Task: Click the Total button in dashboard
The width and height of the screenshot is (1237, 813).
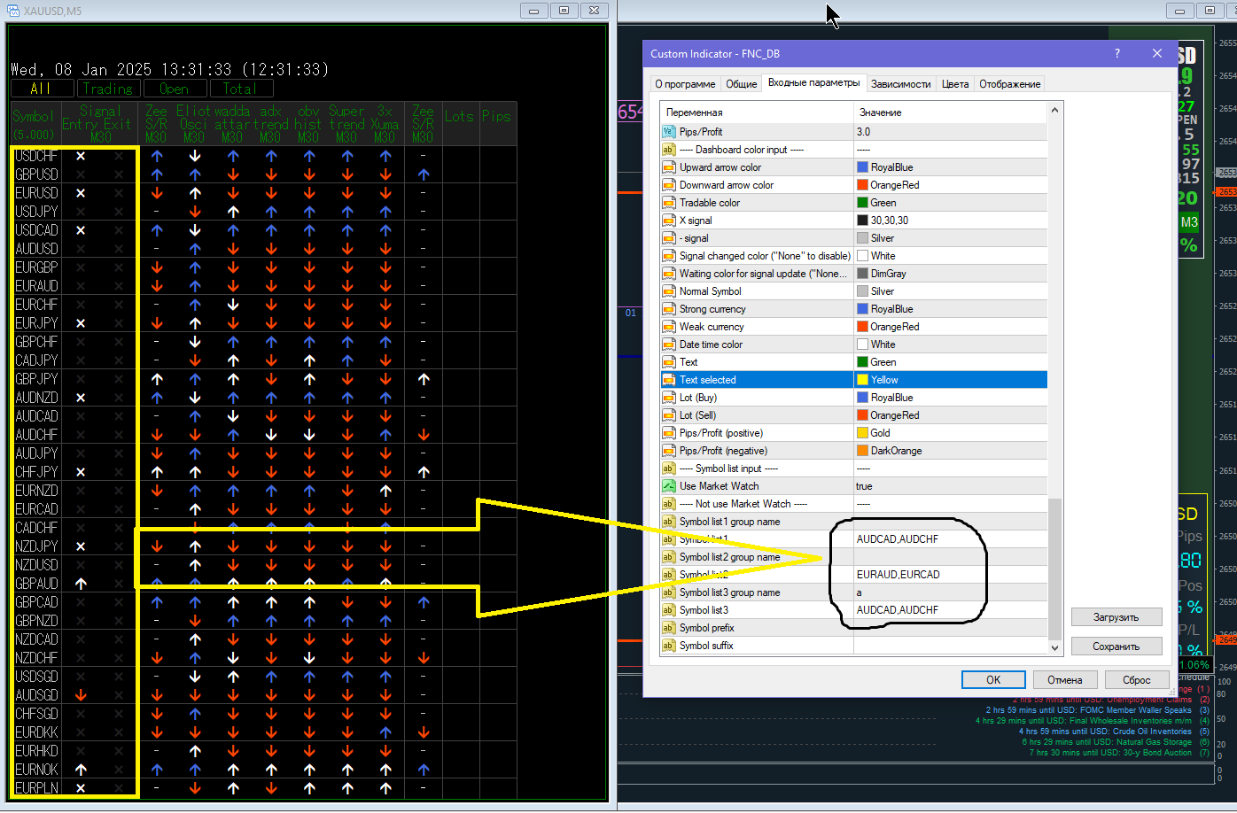Action: click(241, 89)
